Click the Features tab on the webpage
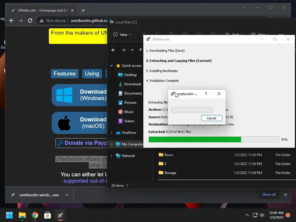The image size is (296, 222). click(x=64, y=74)
